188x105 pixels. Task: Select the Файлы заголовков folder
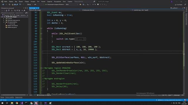[x=12, y=26]
